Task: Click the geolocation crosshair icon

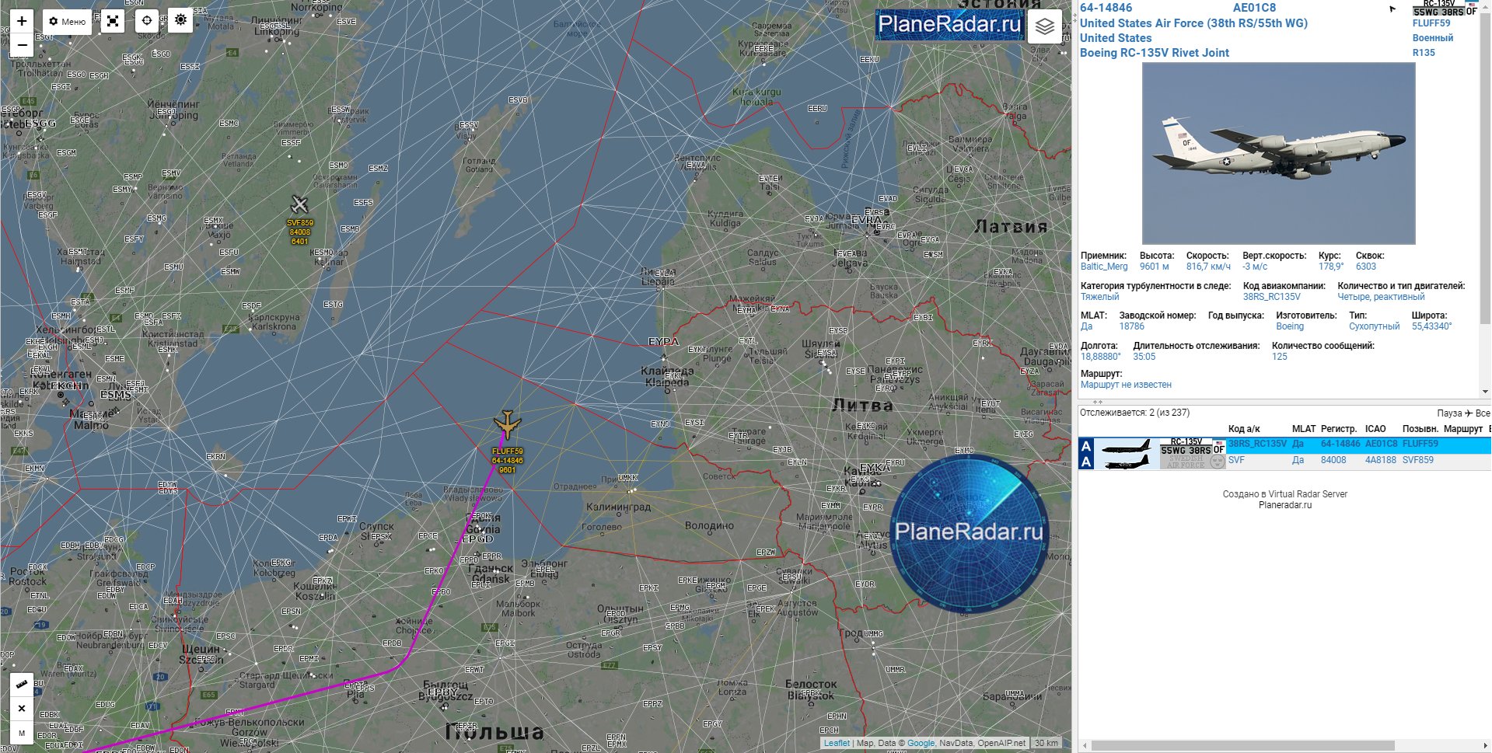Action: tap(146, 20)
